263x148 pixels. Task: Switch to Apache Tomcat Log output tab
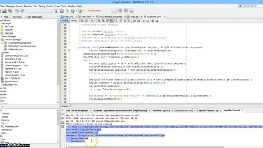pos(208,111)
